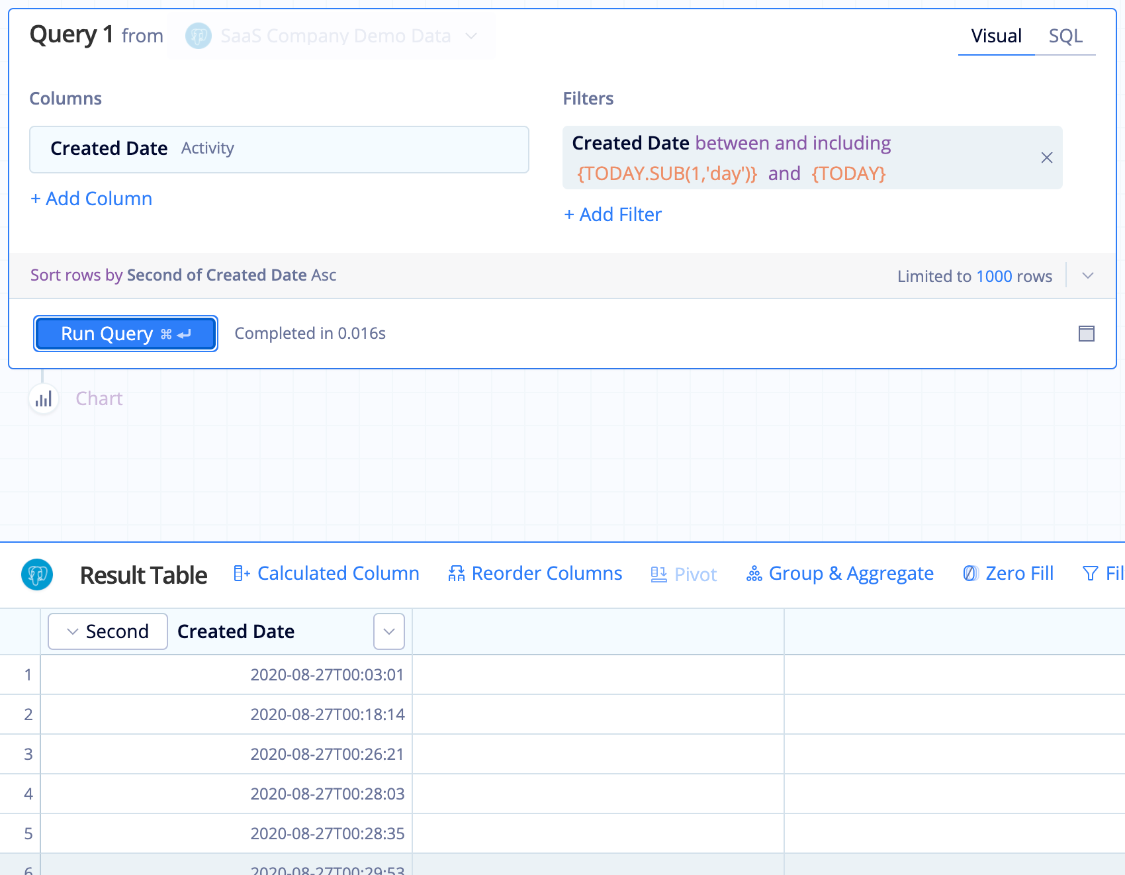Click the PostgreSQL elephant icon near Result Table
The image size is (1125, 875).
[37, 575]
